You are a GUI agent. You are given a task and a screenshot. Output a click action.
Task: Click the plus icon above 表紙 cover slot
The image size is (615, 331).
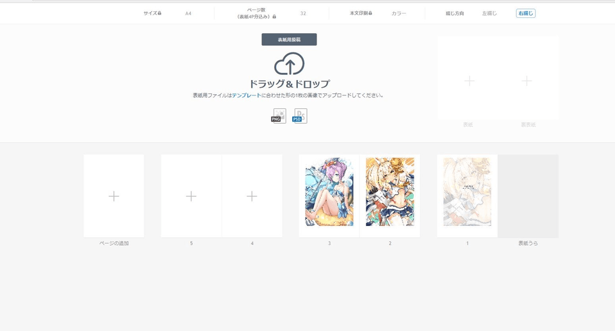click(x=470, y=81)
